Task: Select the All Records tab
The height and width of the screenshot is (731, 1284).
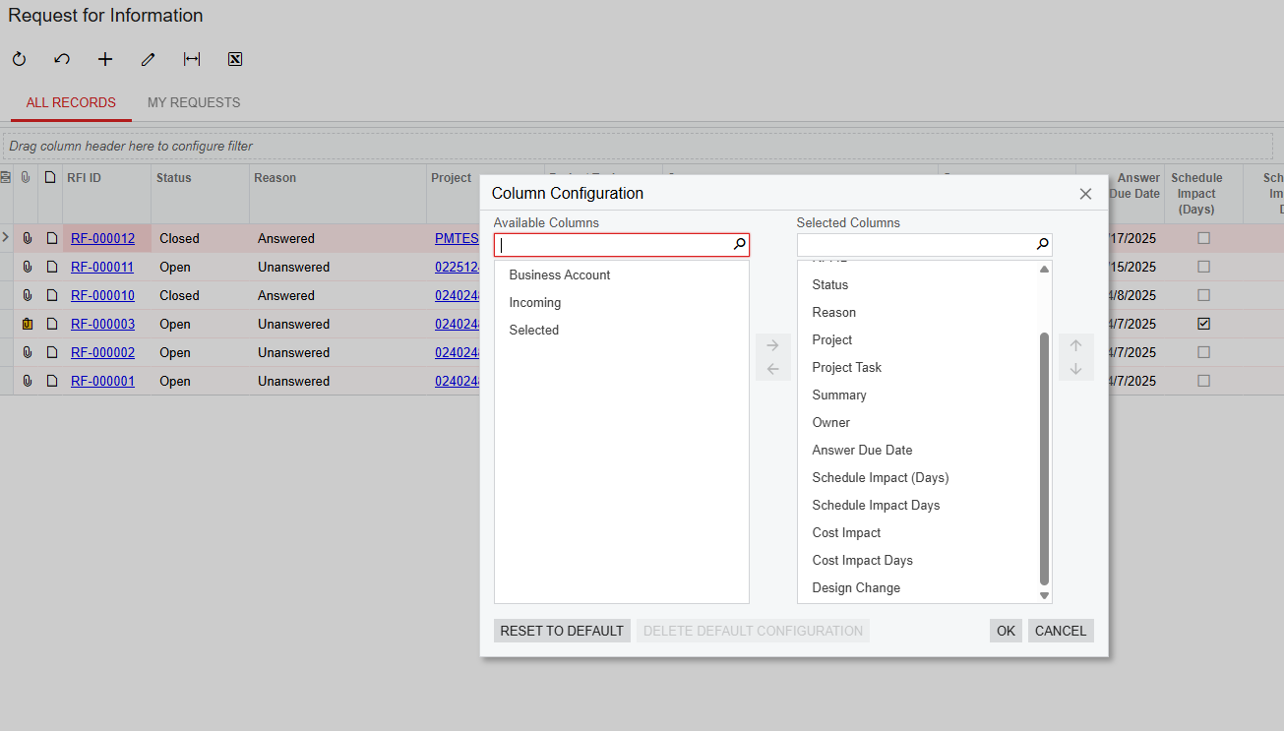Action: pos(71,102)
